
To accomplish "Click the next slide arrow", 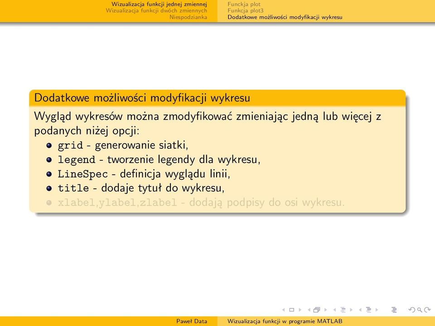I will pos(300,310).
